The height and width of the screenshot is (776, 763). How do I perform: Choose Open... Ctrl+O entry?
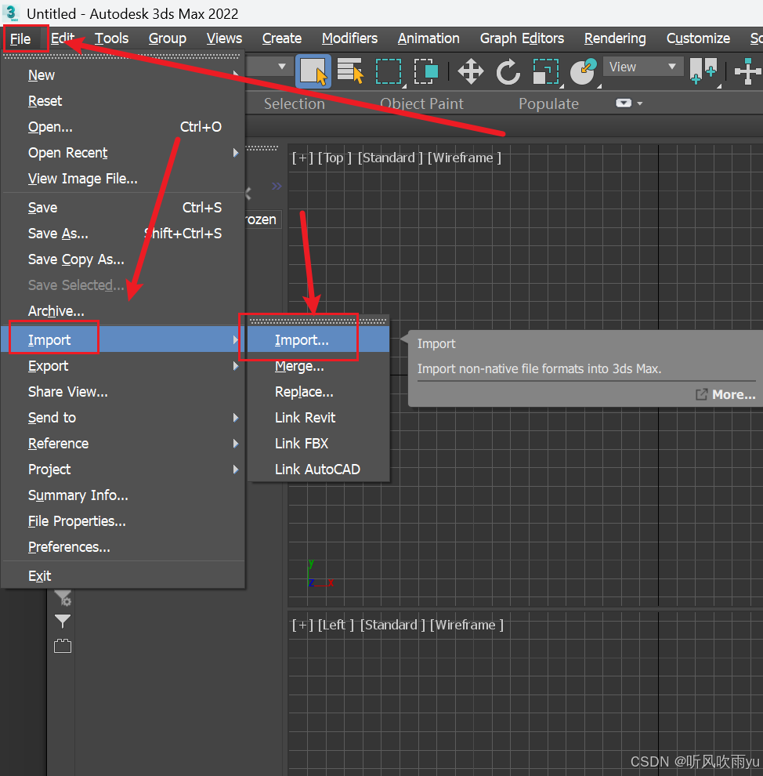point(123,127)
